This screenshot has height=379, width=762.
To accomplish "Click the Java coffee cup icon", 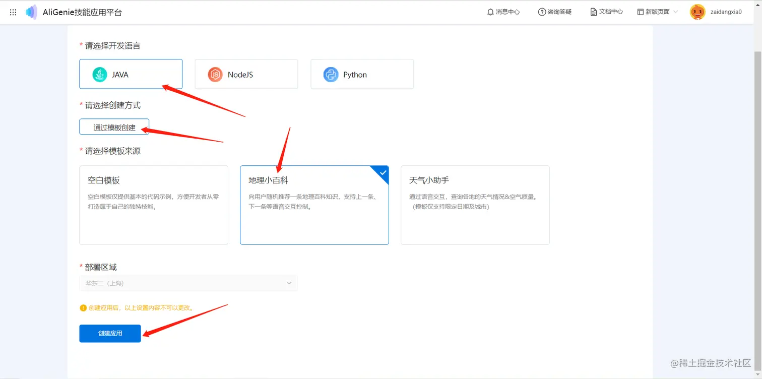I will click(x=100, y=75).
